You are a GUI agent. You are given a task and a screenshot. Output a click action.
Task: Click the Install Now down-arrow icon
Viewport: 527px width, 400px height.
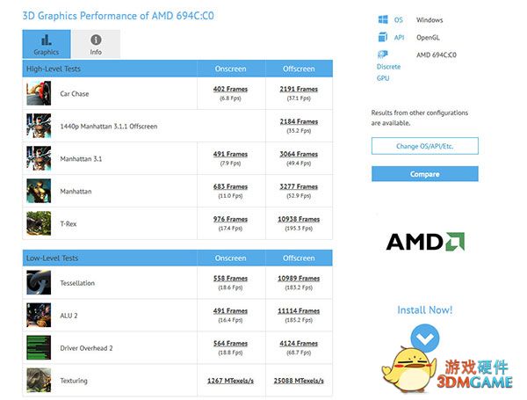[x=425, y=338]
